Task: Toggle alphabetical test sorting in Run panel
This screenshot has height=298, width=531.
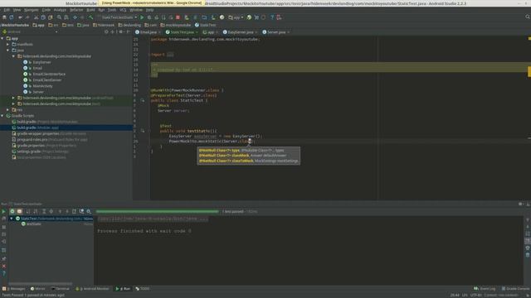Action: (x=28, y=212)
